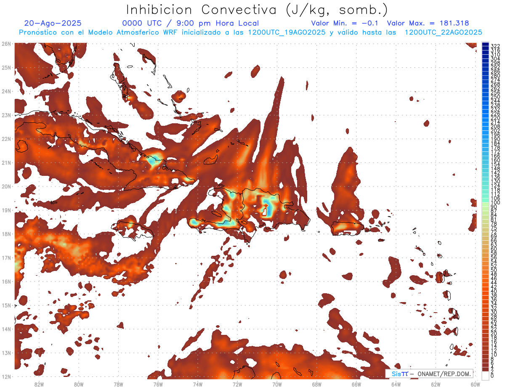Click the 25N latitude label
505x390 pixels.
pos(6,67)
